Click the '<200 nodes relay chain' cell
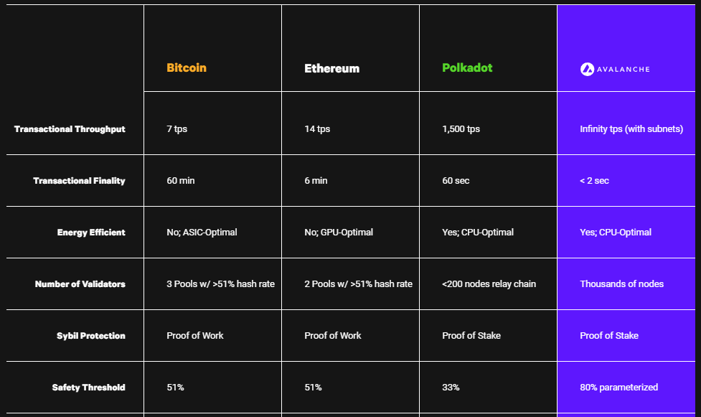 click(x=489, y=284)
